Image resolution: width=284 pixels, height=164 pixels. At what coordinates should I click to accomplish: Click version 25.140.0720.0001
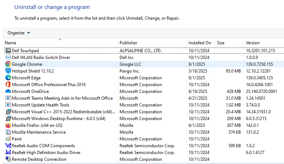[x=261, y=91]
